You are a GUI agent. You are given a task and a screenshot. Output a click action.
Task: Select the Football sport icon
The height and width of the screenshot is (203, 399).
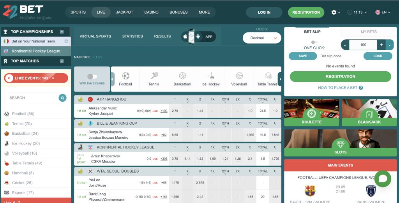[x=125, y=76]
